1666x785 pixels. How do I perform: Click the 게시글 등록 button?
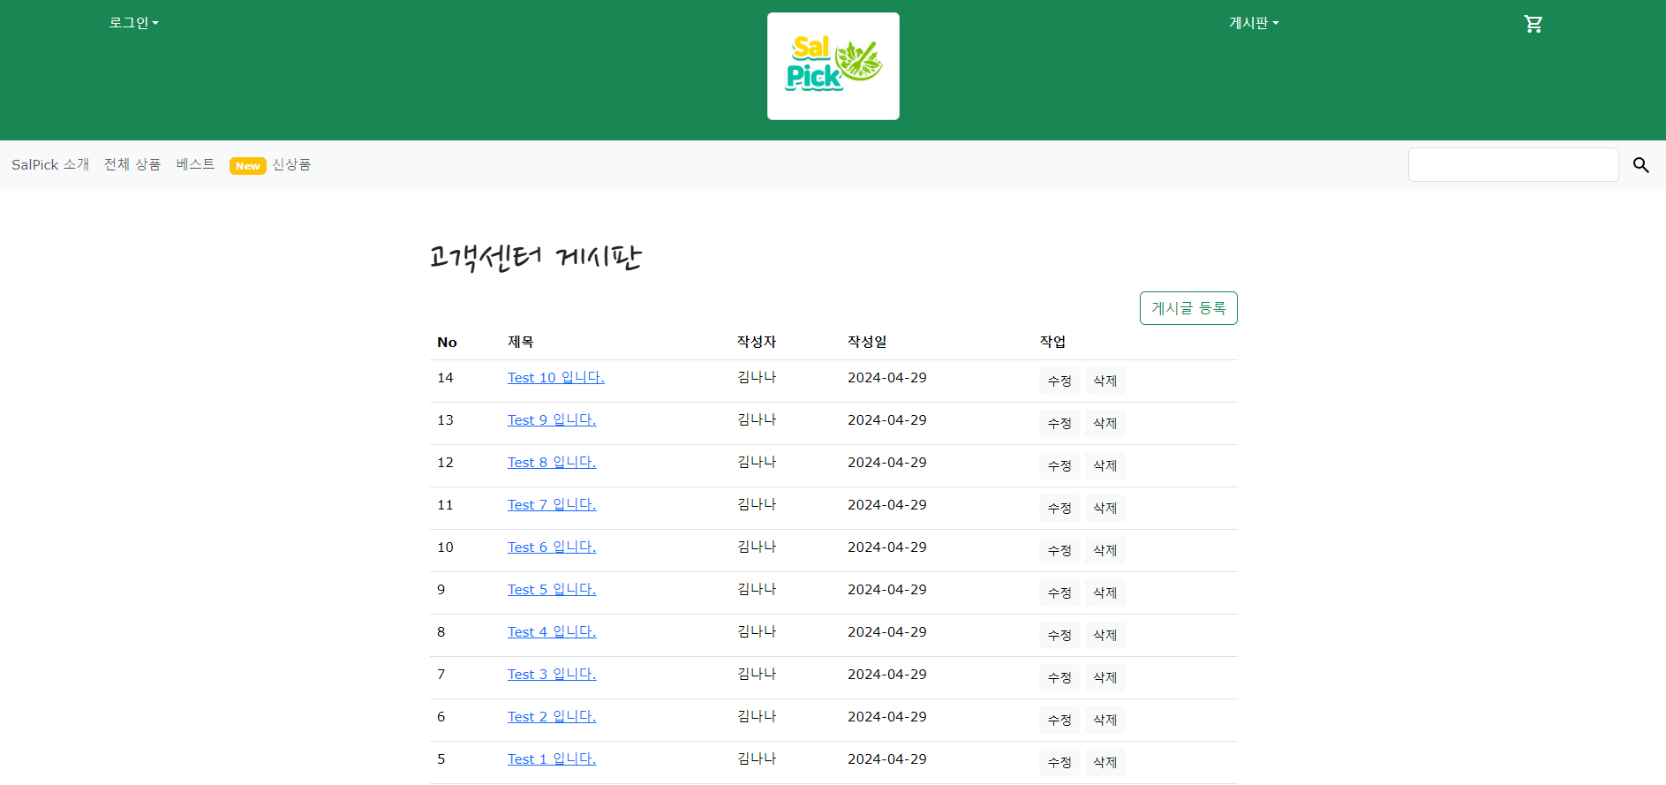tap(1188, 308)
